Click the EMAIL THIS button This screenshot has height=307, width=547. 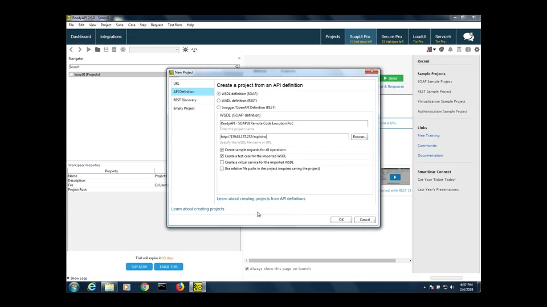[x=169, y=267]
